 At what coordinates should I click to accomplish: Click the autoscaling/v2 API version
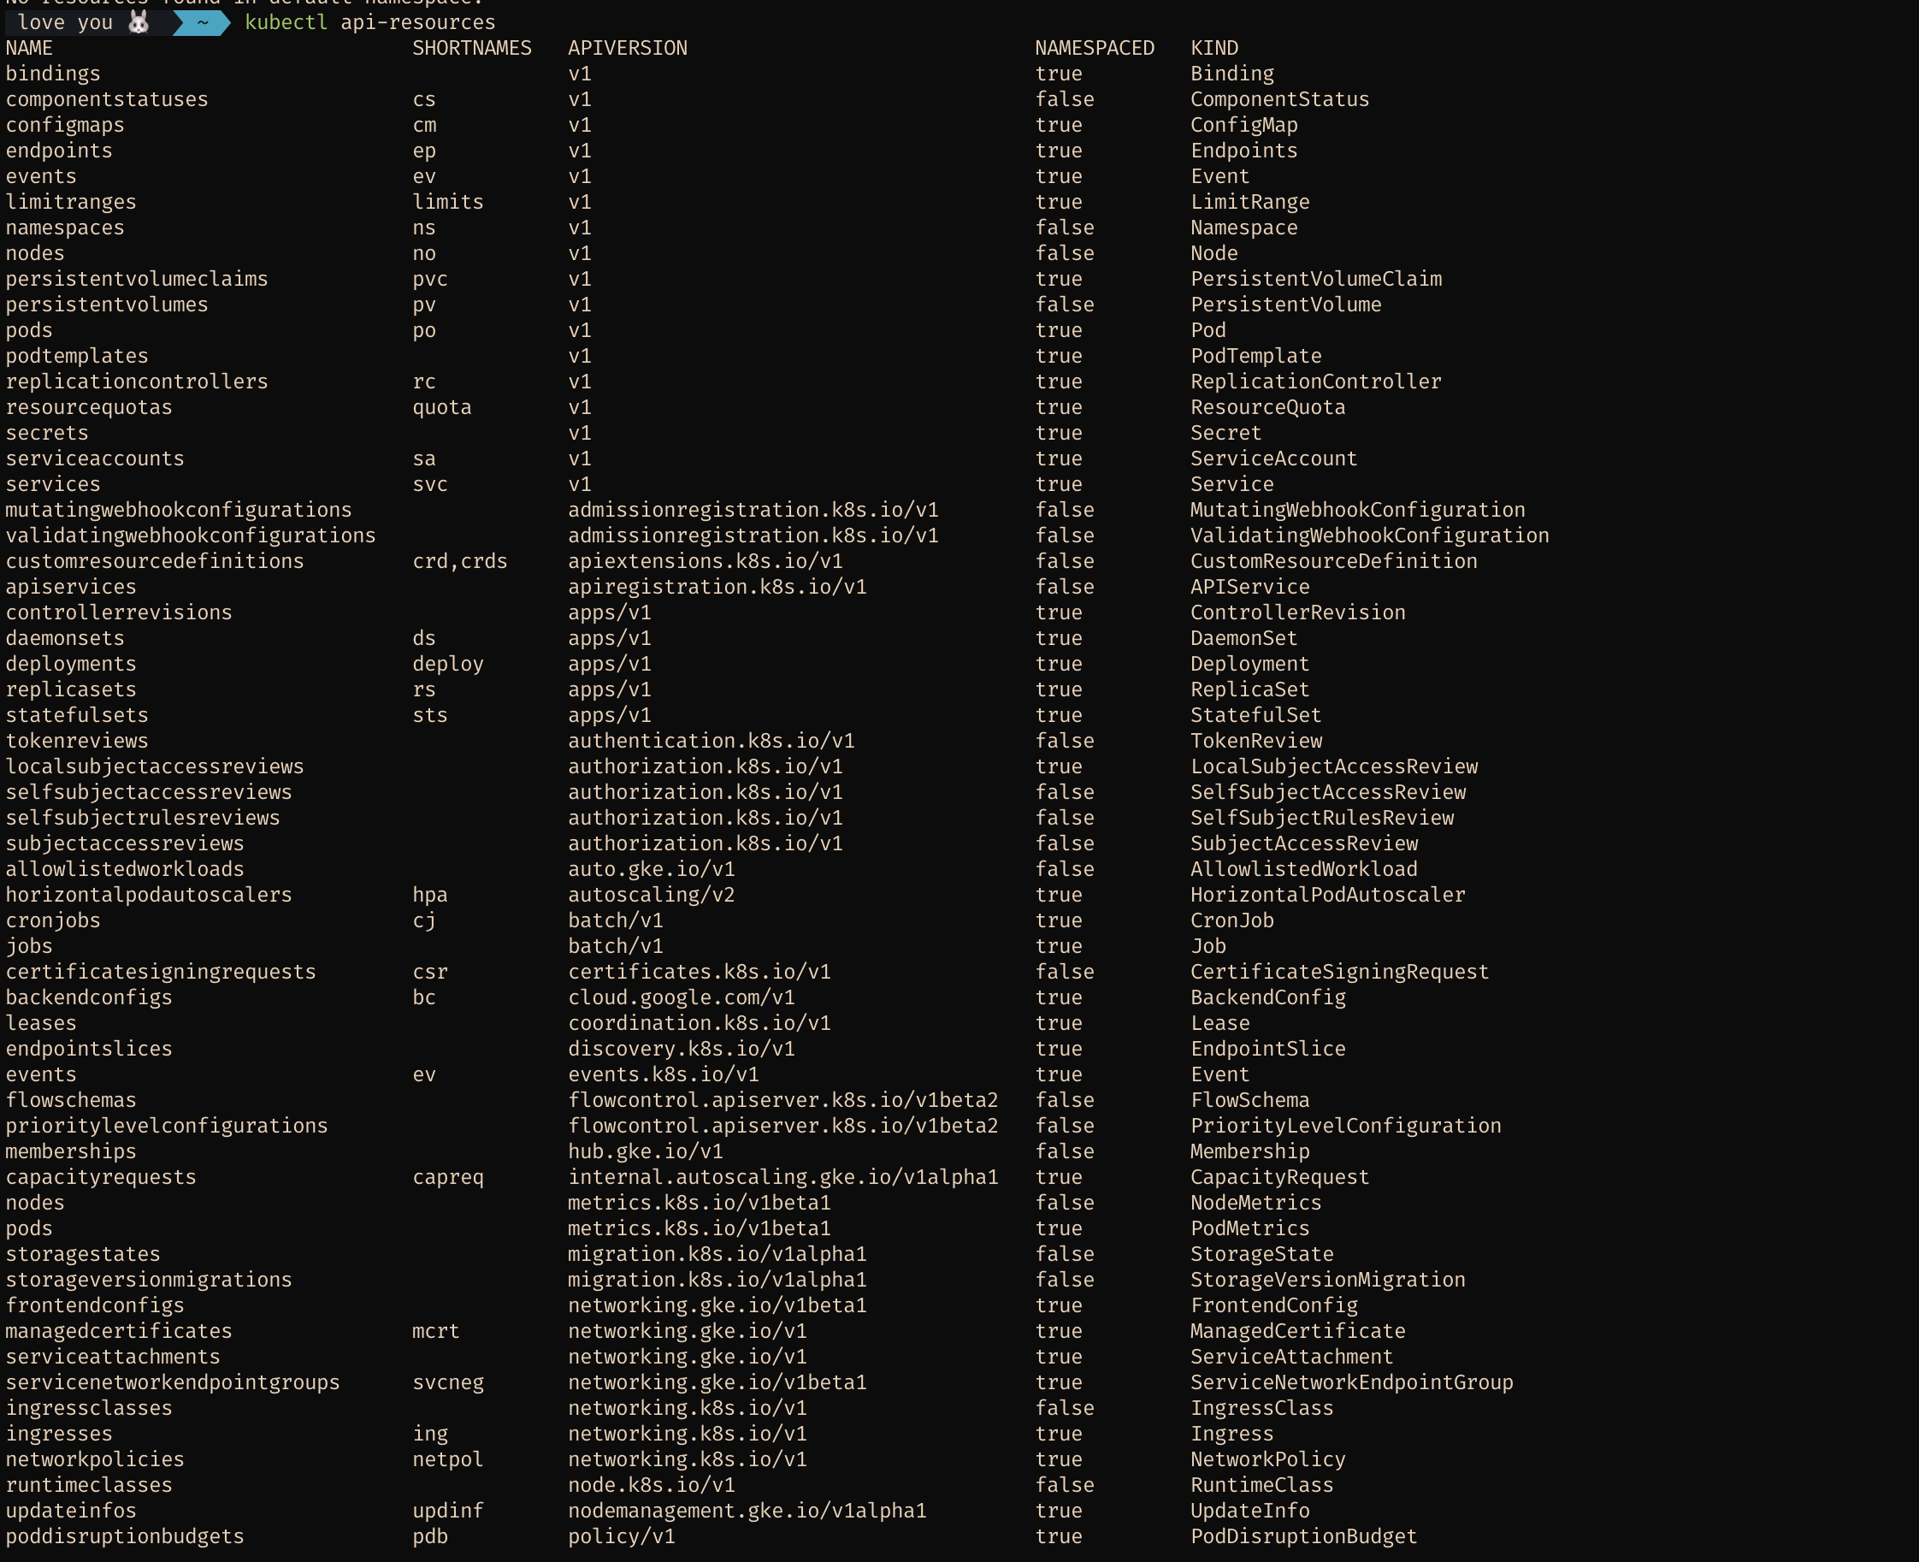pyautogui.click(x=651, y=896)
